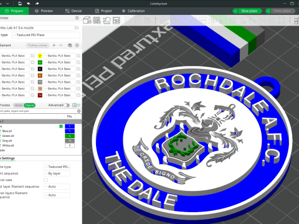Screen dimensions: 299x224
Task: Click the save icon in title bar
Action: [x=20, y=4]
